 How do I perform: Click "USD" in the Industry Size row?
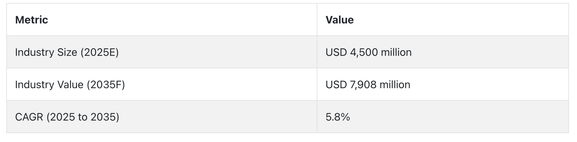point(336,52)
